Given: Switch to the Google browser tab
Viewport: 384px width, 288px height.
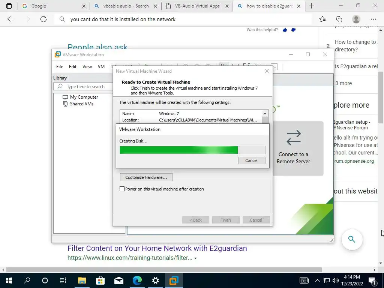Looking at the screenshot, I should coord(54,6).
